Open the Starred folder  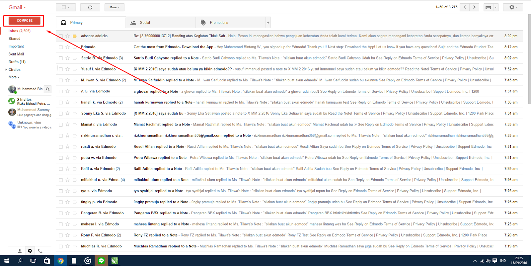point(15,39)
